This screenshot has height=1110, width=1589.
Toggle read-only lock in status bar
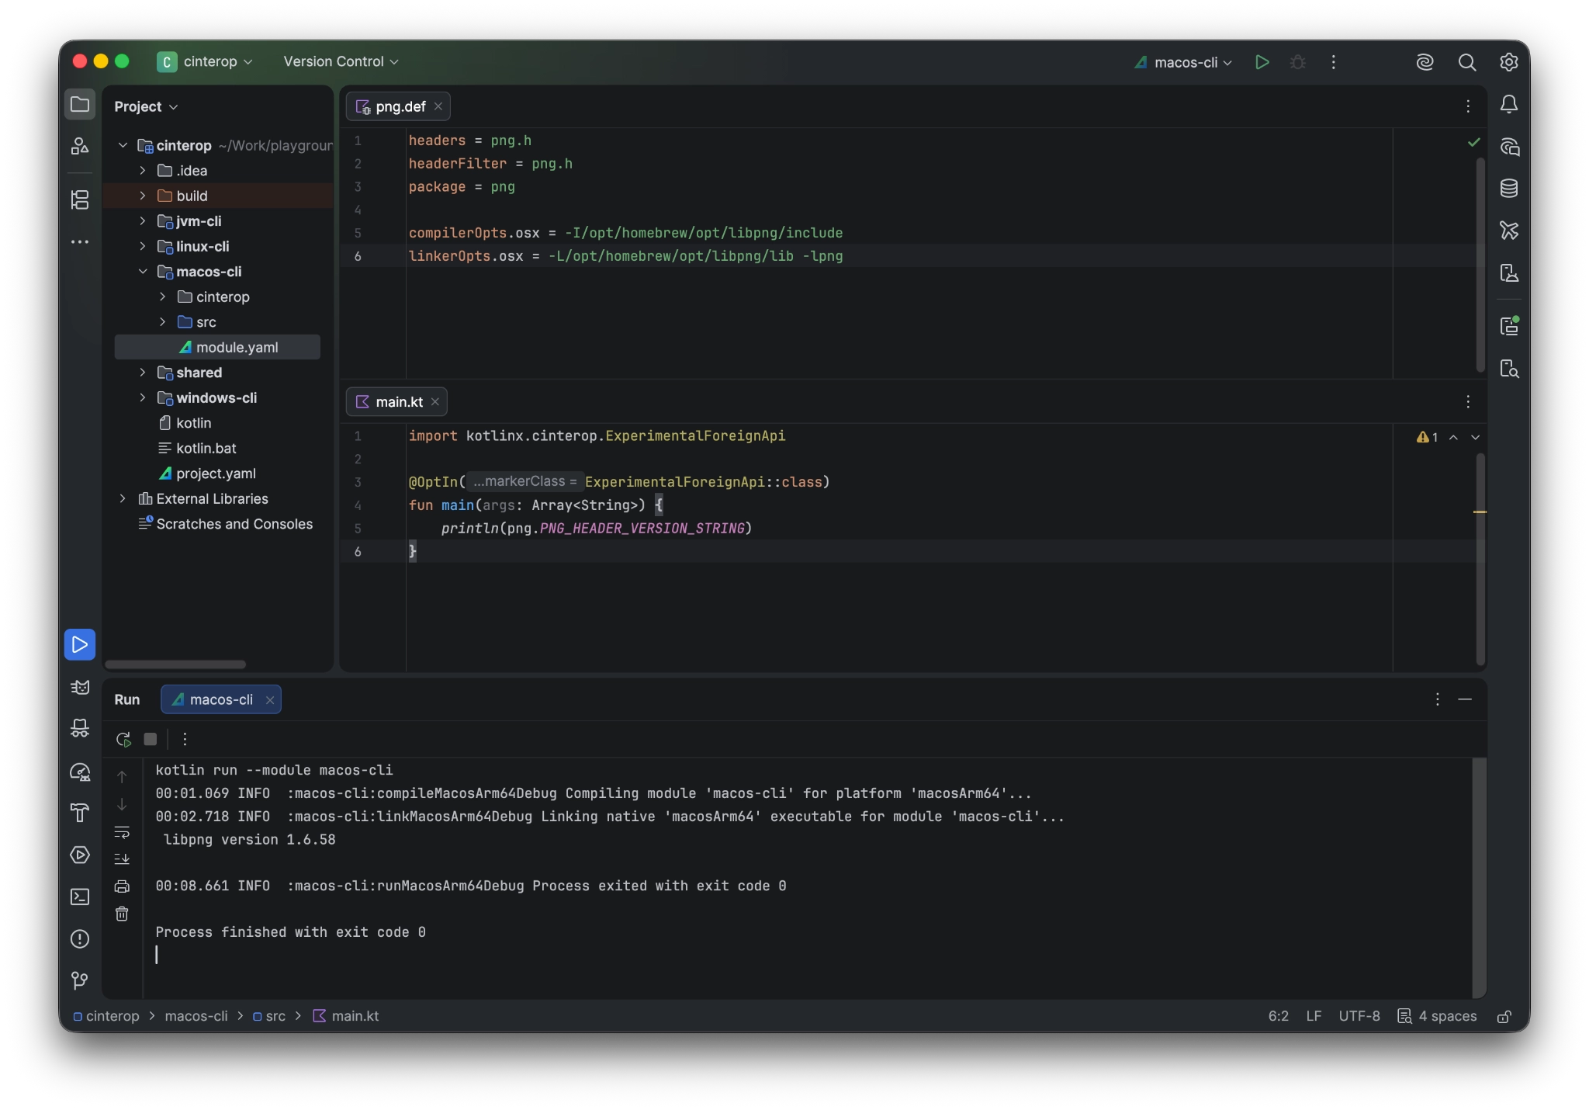[x=1504, y=1016]
